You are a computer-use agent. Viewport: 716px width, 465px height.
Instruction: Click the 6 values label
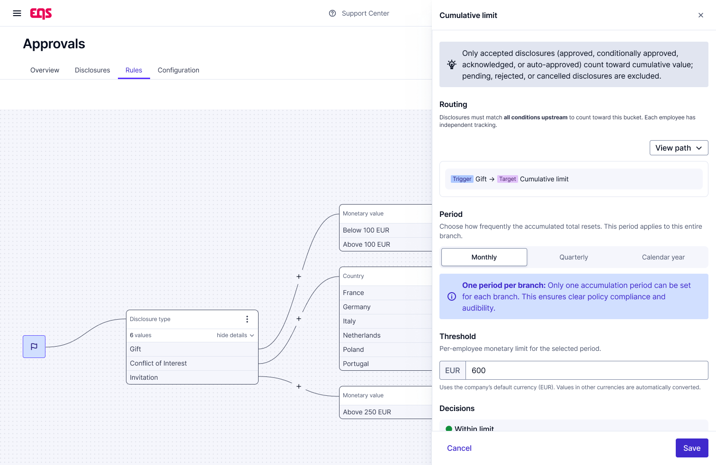click(141, 335)
